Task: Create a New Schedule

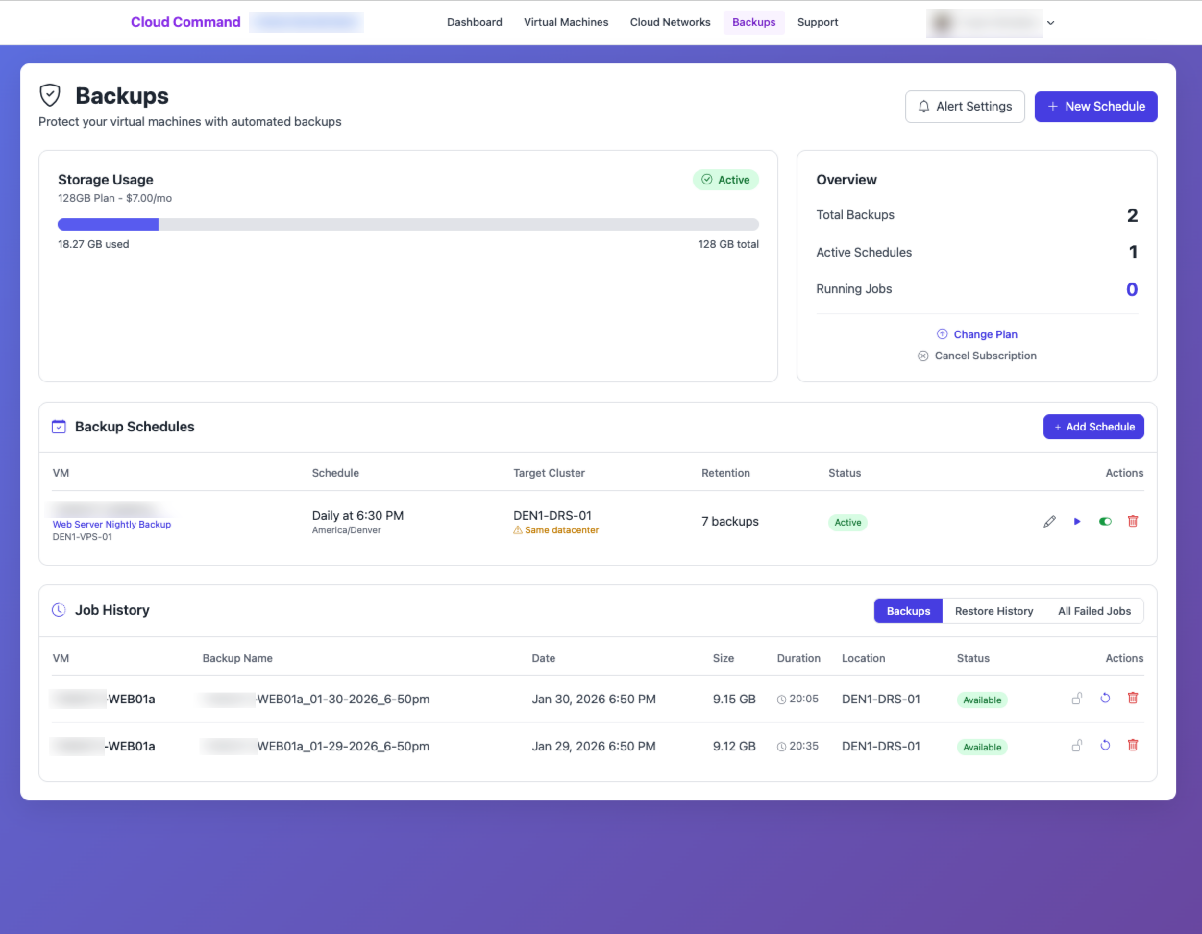Action: pos(1096,106)
